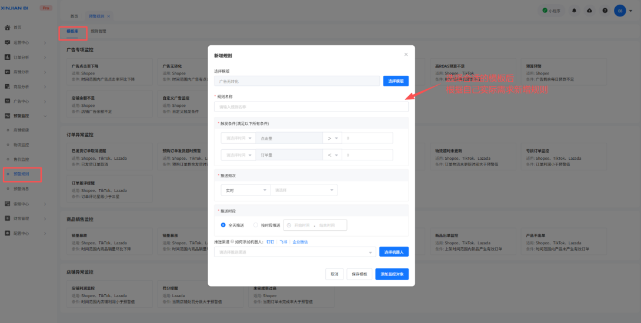Image resolution: width=641 pixels, height=323 pixels.
Task: Open the greater-than operator dropdown for 点击量
Action: (x=332, y=138)
